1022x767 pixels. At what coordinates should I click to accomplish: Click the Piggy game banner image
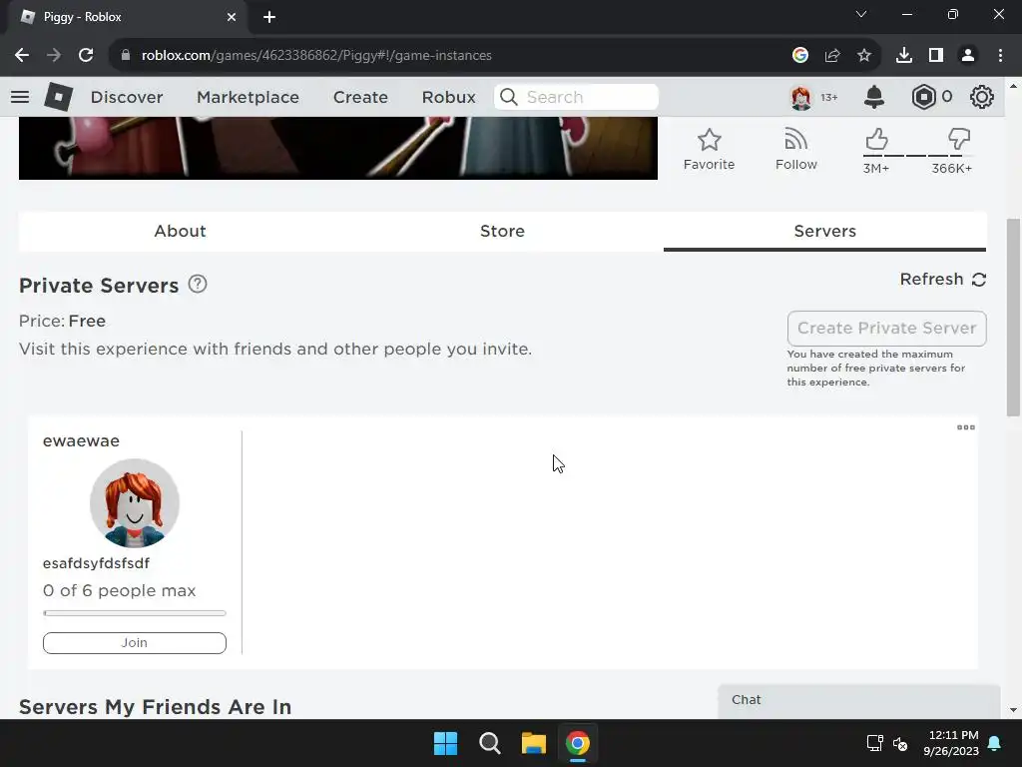[338, 148]
